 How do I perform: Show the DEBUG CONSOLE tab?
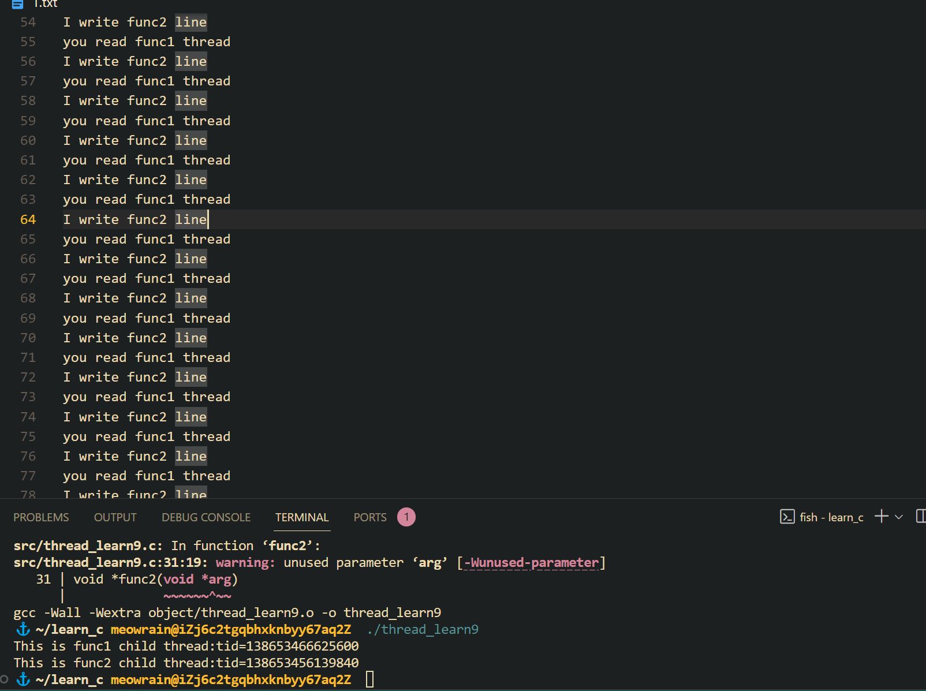pyautogui.click(x=206, y=517)
